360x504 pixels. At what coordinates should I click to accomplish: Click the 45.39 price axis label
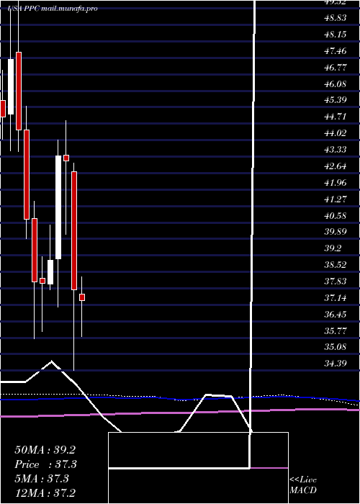335,100
